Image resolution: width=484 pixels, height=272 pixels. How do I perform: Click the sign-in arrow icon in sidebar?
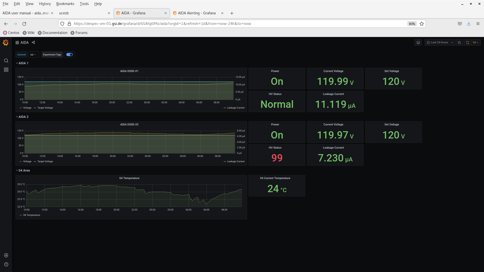click(x=6, y=255)
